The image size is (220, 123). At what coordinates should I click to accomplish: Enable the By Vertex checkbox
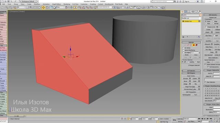pos(183,48)
